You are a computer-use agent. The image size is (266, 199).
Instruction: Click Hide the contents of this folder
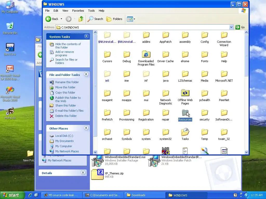pyautogui.click(x=68, y=46)
